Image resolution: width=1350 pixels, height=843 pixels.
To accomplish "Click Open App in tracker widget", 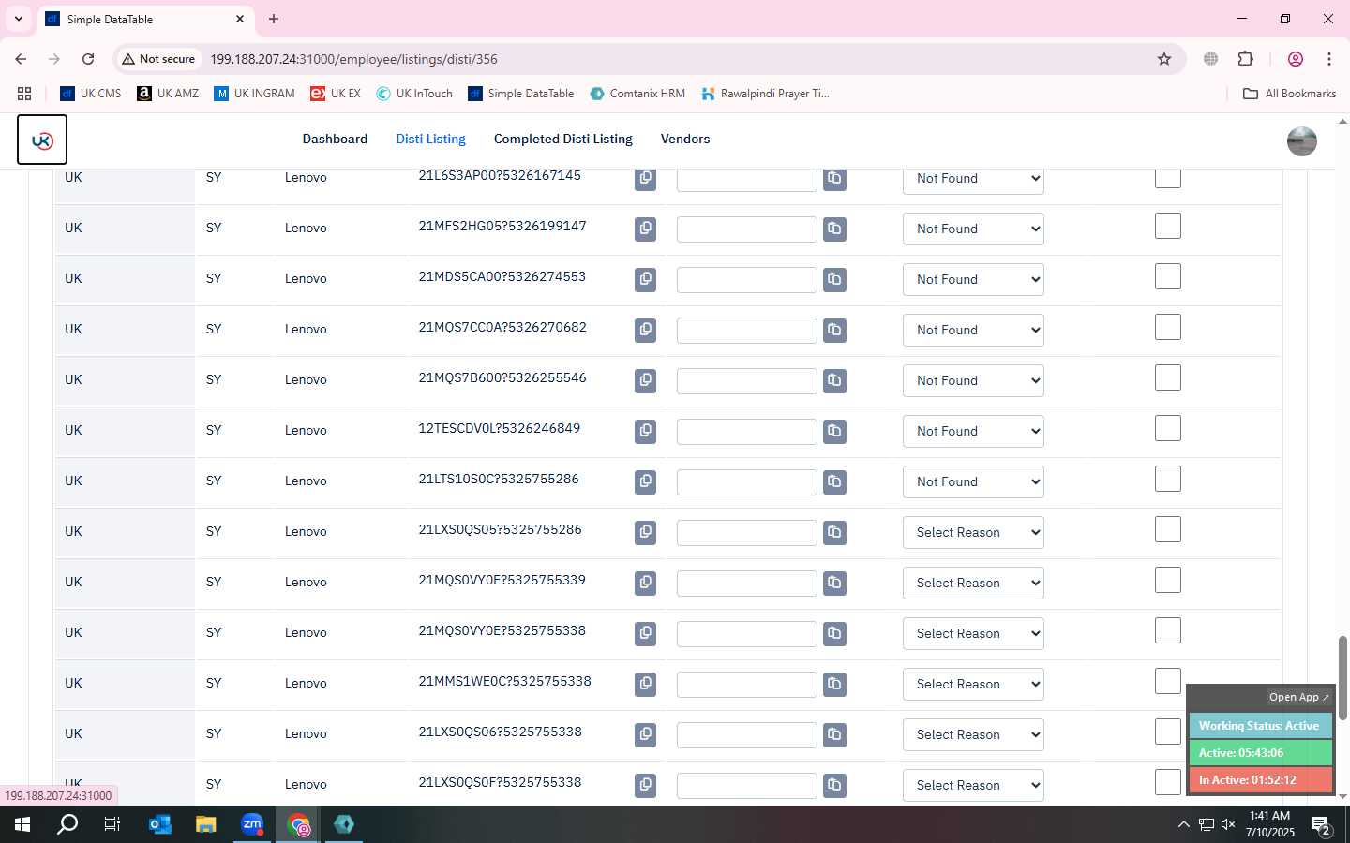I will coord(1298,697).
